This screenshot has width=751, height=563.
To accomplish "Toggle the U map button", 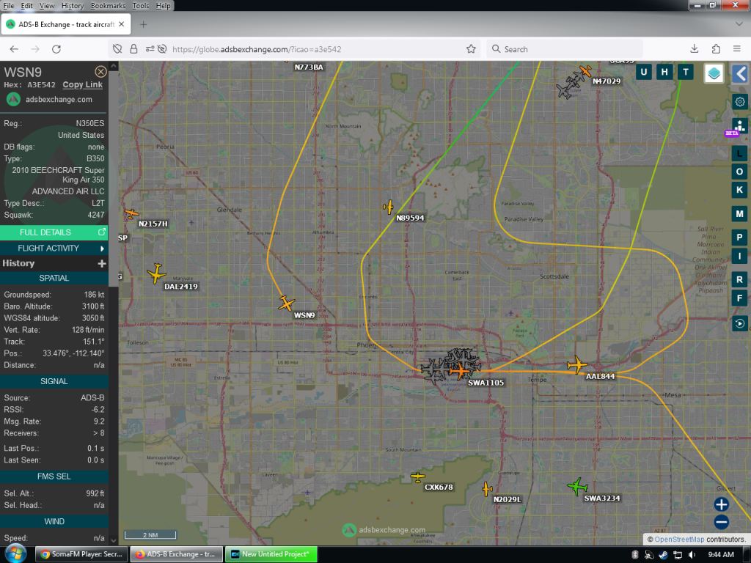I will coord(644,73).
